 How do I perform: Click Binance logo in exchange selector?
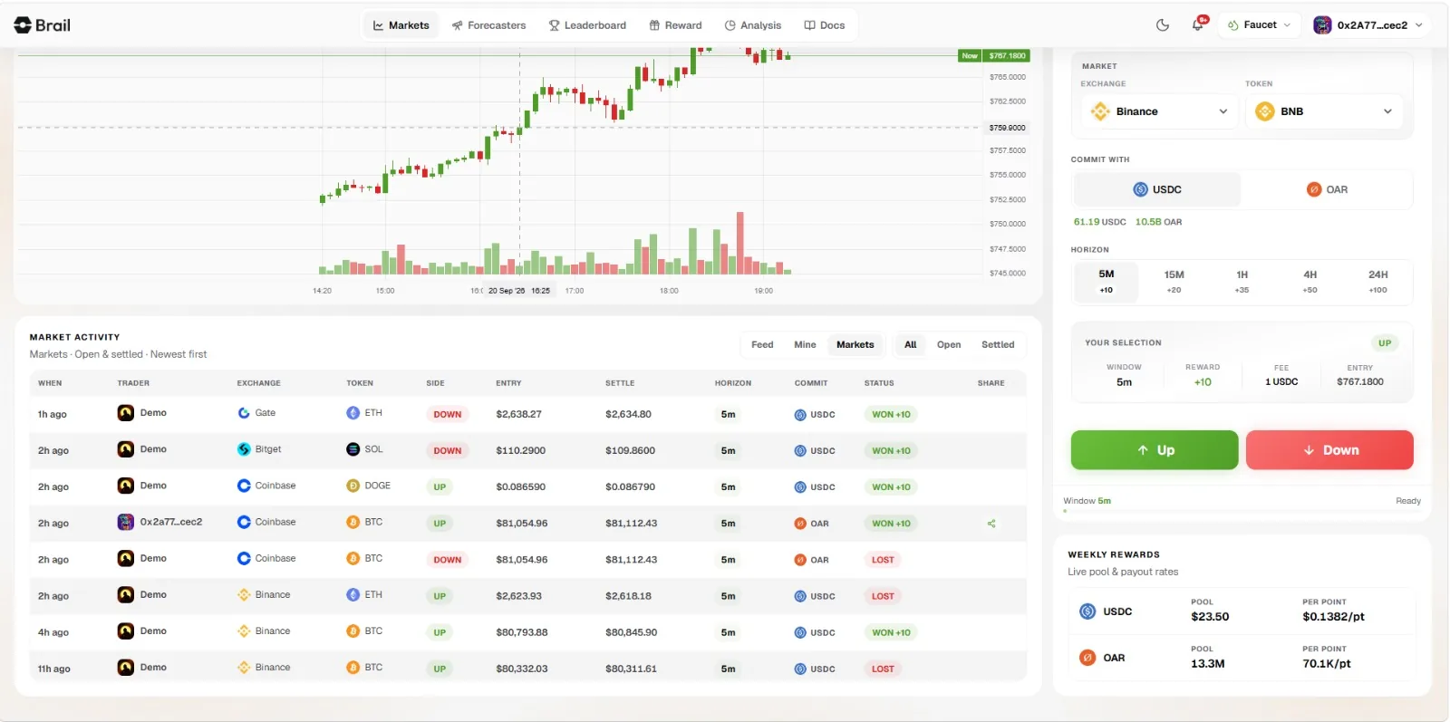point(1100,111)
